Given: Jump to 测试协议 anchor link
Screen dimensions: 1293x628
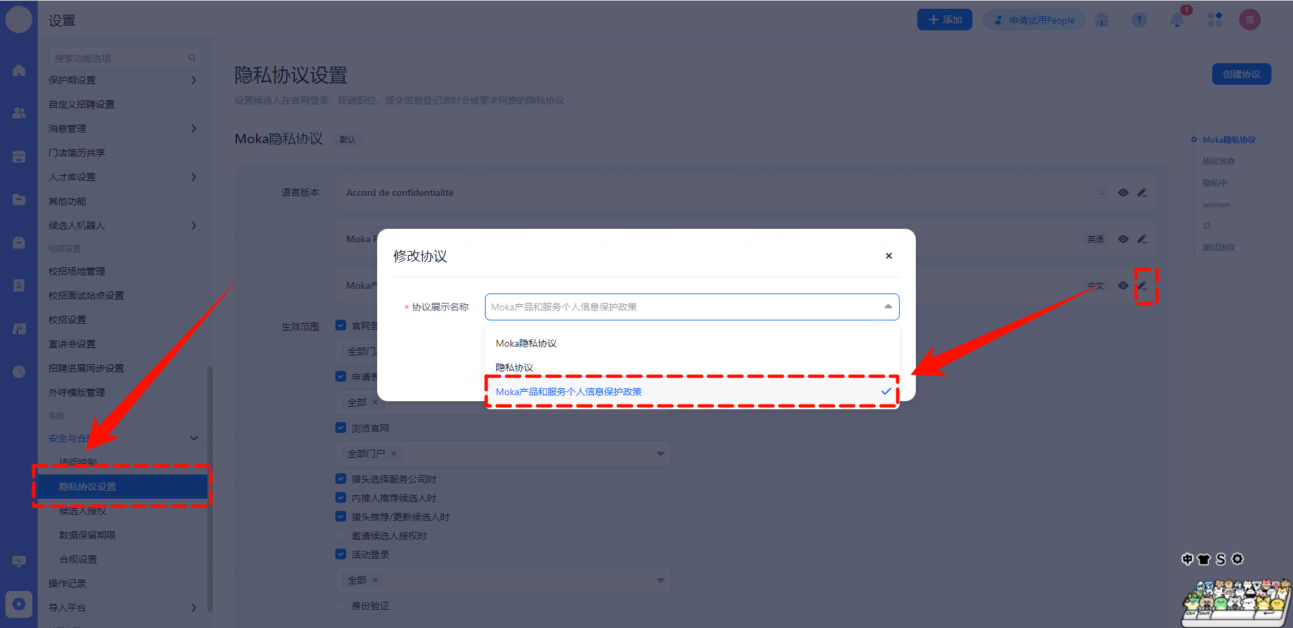Looking at the screenshot, I should pyautogui.click(x=1219, y=248).
